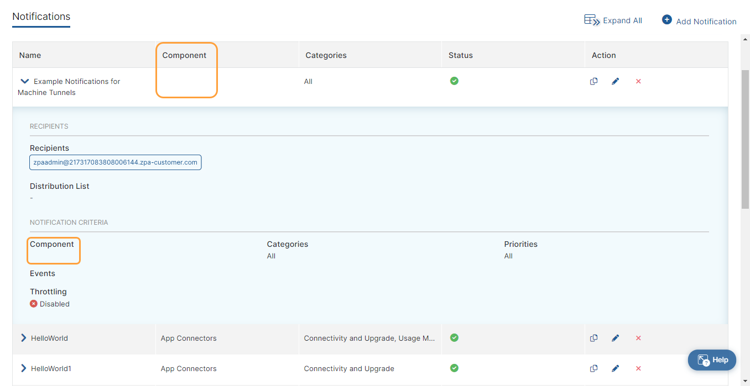This screenshot has width=750, height=386.
Task: Collapse Example Notifications for Machine Tunnels row
Action: coord(24,81)
